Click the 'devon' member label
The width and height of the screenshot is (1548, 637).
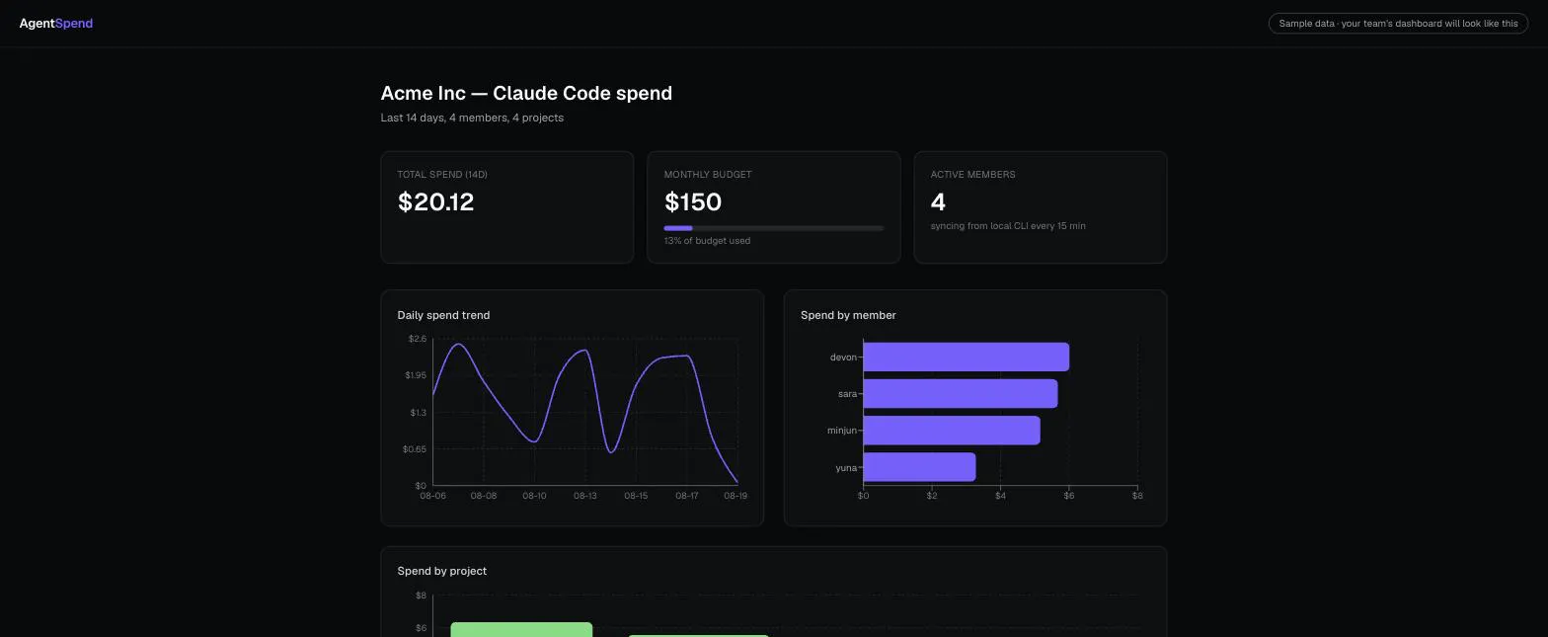(843, 358)
